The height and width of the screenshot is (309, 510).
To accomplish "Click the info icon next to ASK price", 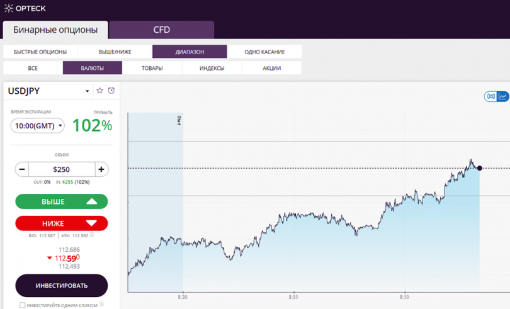I will point(92,235).
